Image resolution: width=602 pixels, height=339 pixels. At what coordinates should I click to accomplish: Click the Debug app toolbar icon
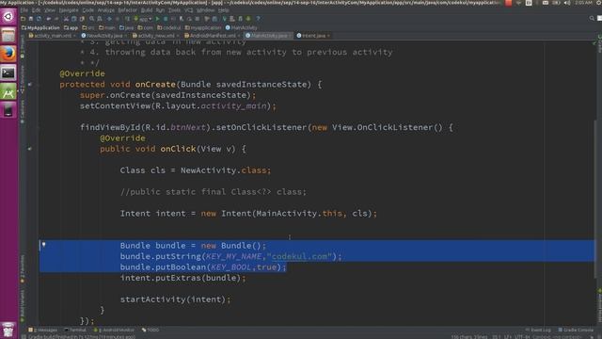pyautogui.click(x=166, y=19)
